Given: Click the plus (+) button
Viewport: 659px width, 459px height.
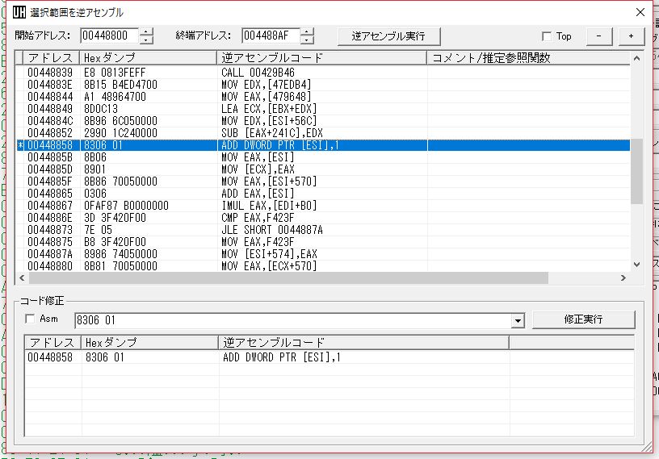Looking at the screenshot, I should tap(632, 36).
